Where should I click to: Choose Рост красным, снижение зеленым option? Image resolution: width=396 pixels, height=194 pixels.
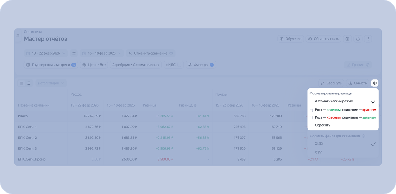(x=343, y=117)
